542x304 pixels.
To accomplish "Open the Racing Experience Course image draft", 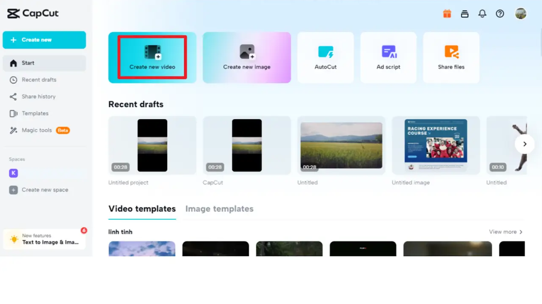I will 436,145.
